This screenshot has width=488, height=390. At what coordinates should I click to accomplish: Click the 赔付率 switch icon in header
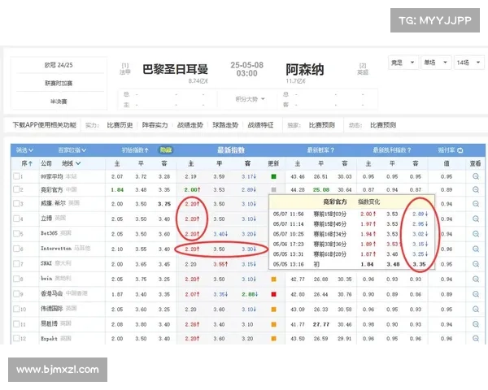pyautogui.click(x=460, y=150)
